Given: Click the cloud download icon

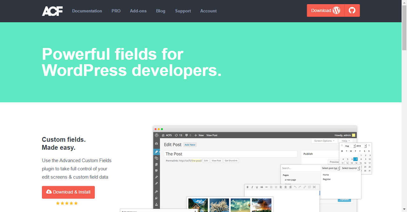Looking at the screenshot, I should (49, 192).
